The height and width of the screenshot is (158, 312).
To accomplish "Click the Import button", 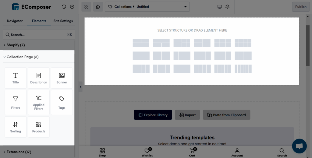I will tap(187, 115).
